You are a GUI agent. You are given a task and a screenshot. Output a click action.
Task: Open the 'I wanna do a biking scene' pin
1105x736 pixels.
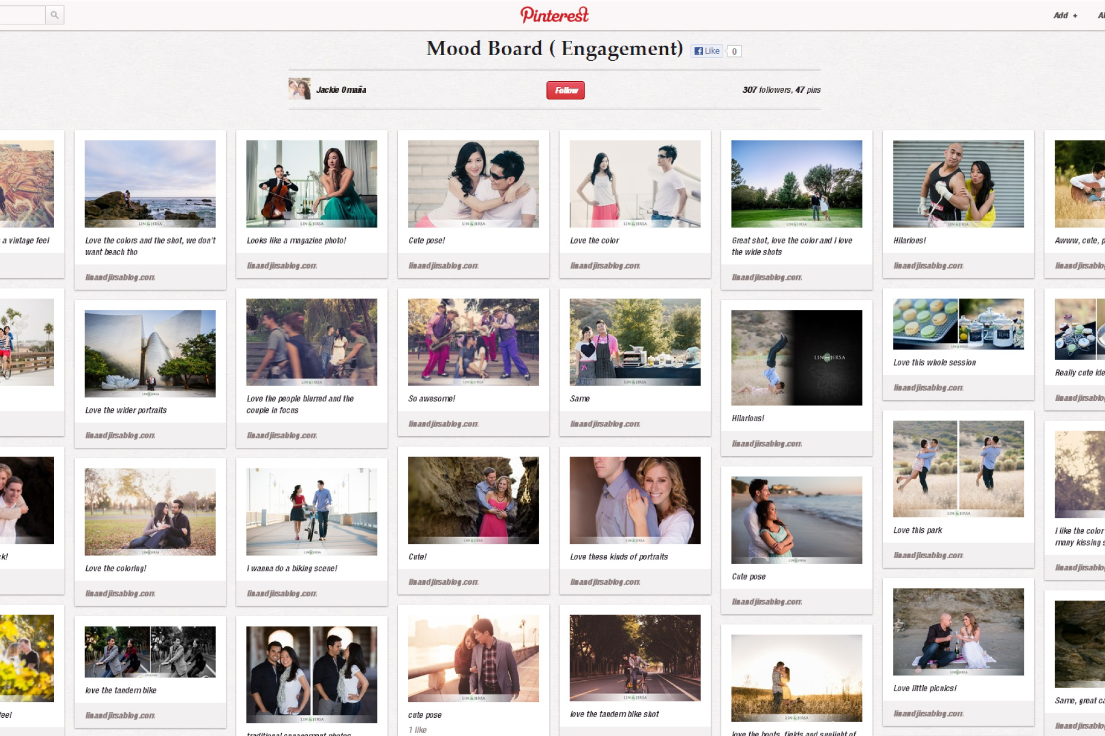point(312,511)
